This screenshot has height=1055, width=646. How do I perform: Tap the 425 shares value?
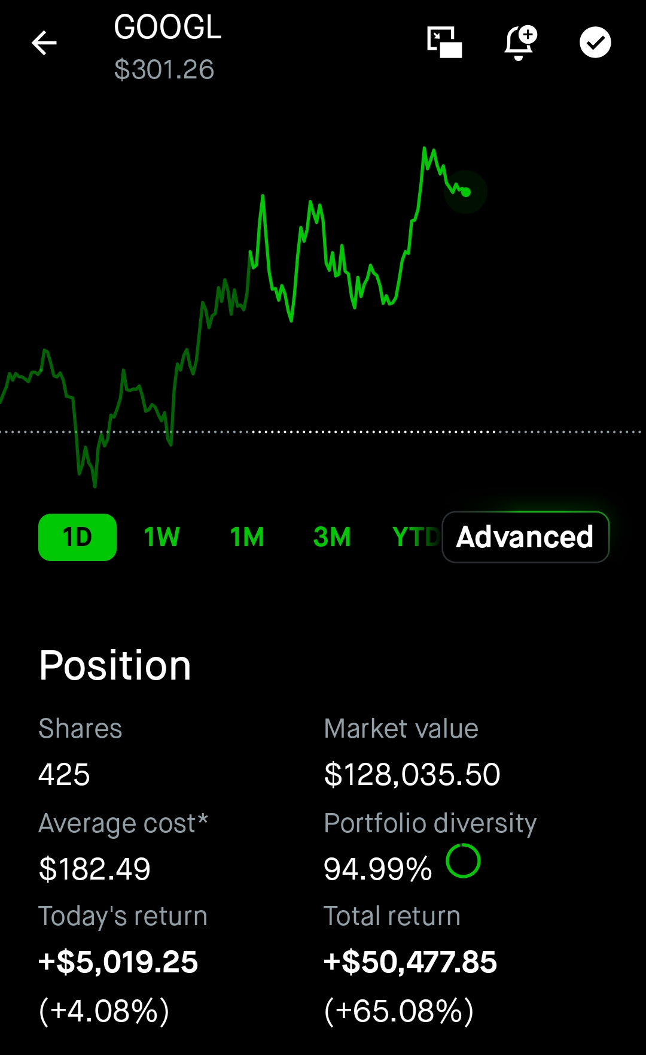64,774
